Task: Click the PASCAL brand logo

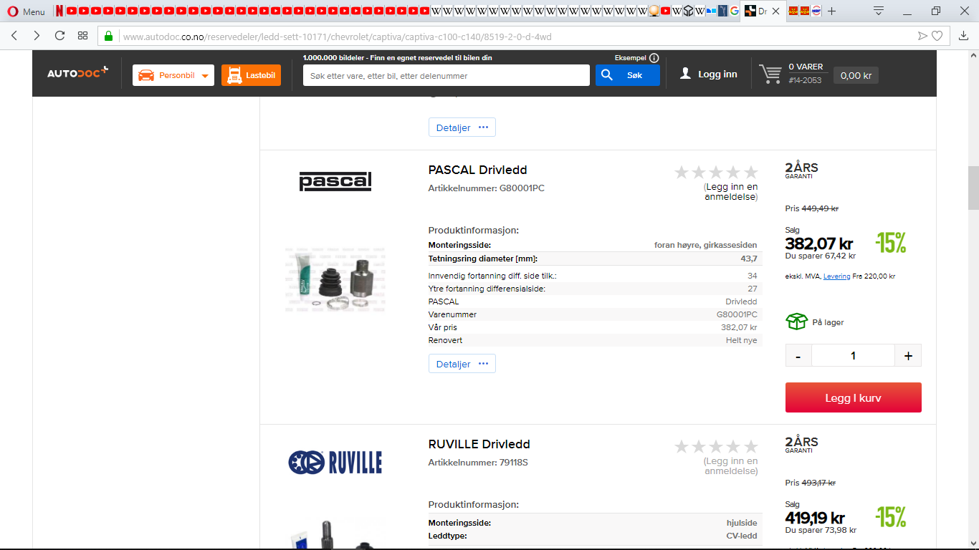Action: coord(335,181)
